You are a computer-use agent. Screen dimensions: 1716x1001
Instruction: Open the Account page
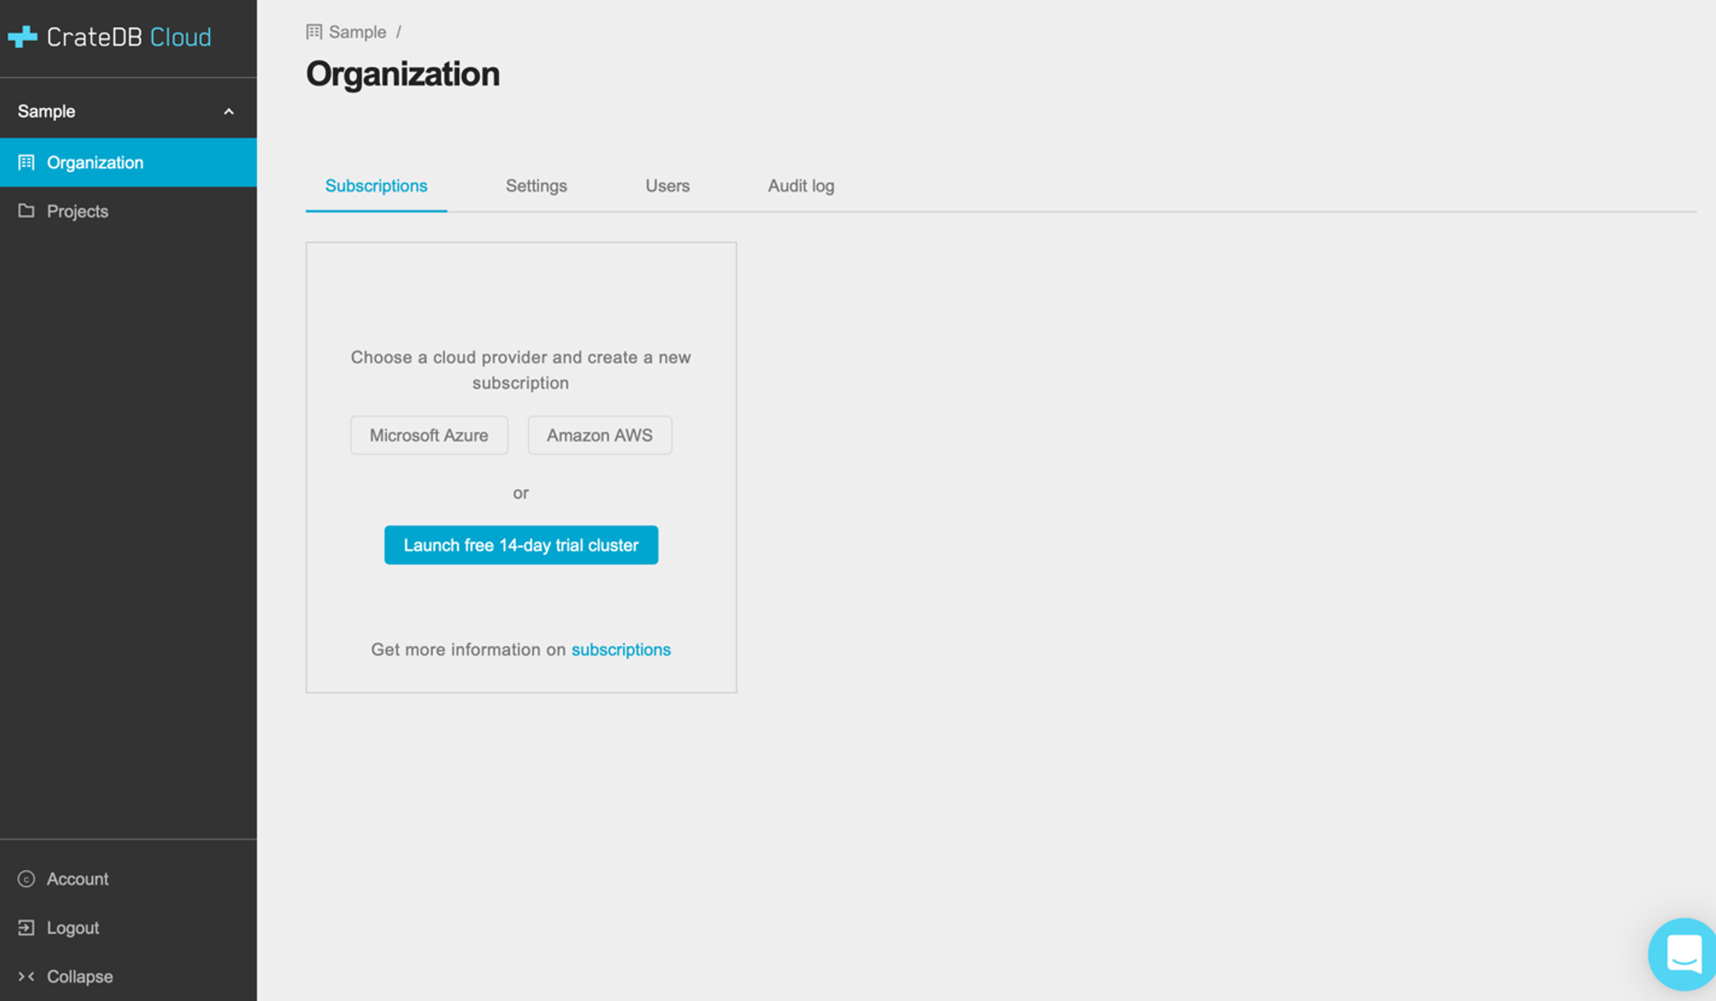(x=77, y=879)
